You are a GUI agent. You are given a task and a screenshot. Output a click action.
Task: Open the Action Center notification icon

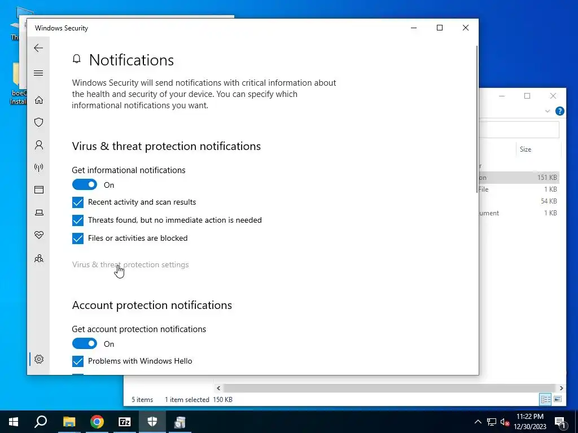point(560,422)
